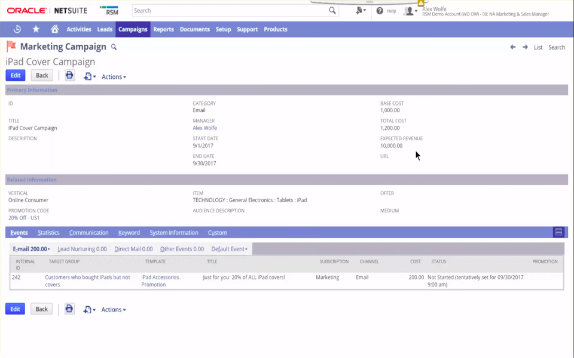Click the Total Cost value 1,200.00
574x358 pixels.
[390, 128]
